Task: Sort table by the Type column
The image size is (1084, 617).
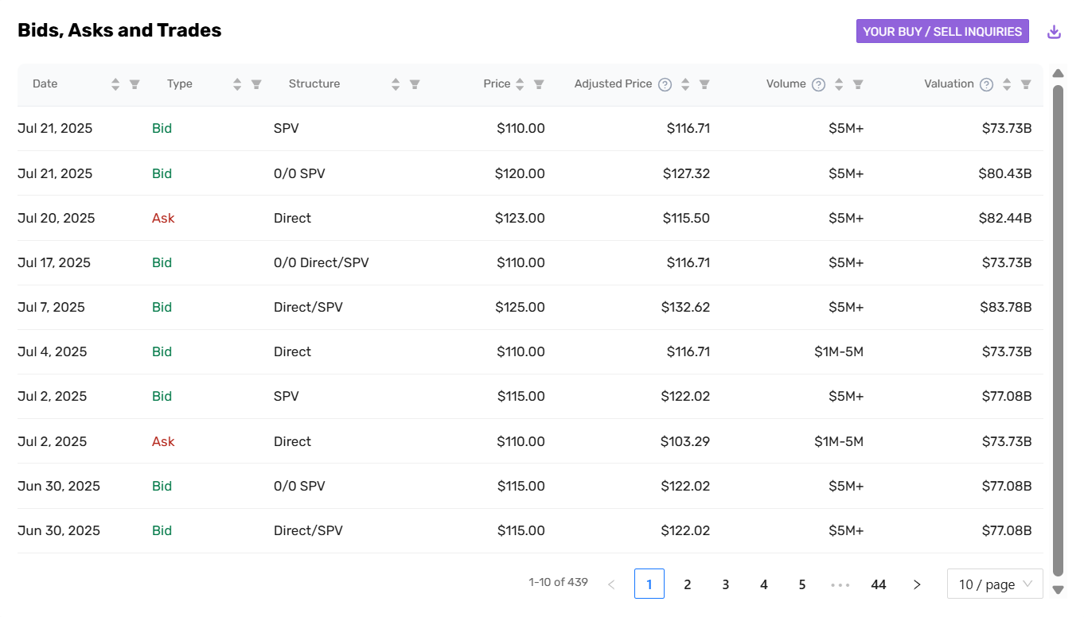Action: (x=237, y=84)
